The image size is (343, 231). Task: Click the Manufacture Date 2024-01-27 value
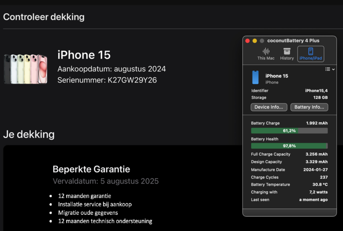click(316, 170)
